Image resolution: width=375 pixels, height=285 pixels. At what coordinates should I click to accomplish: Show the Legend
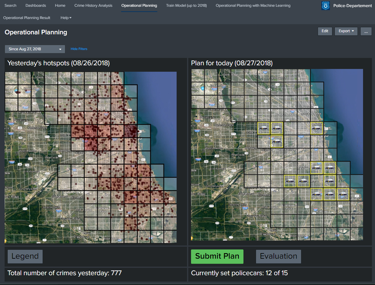click(25, 256)
